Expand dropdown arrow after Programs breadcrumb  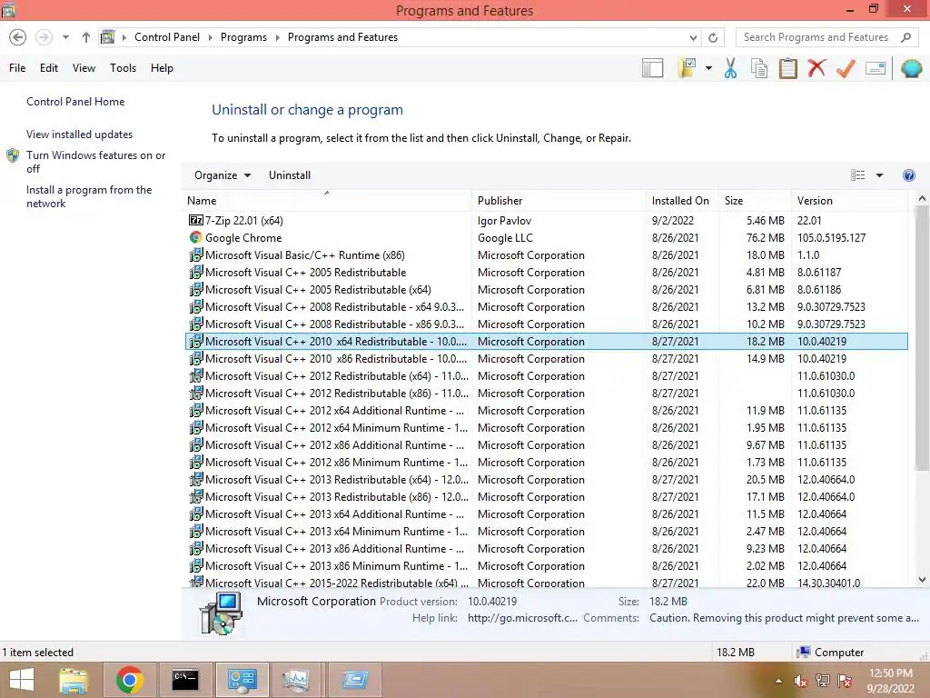(277, 37)
